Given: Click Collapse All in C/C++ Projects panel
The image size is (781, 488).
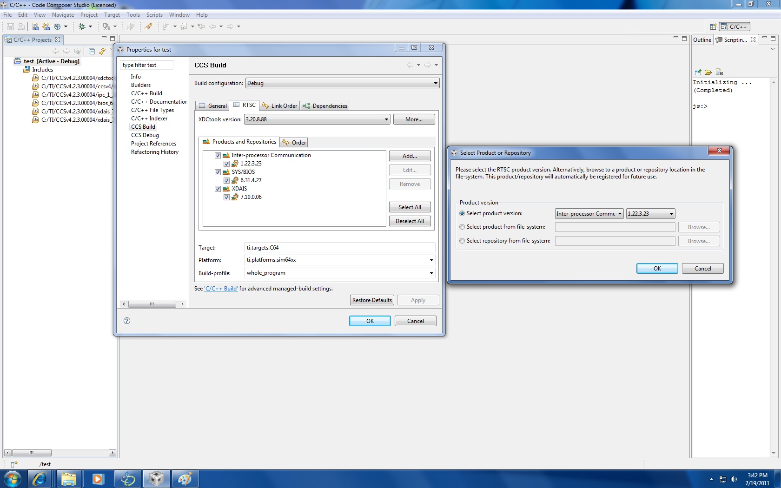Looking at the screenshot, I should [x=92, y=51].
